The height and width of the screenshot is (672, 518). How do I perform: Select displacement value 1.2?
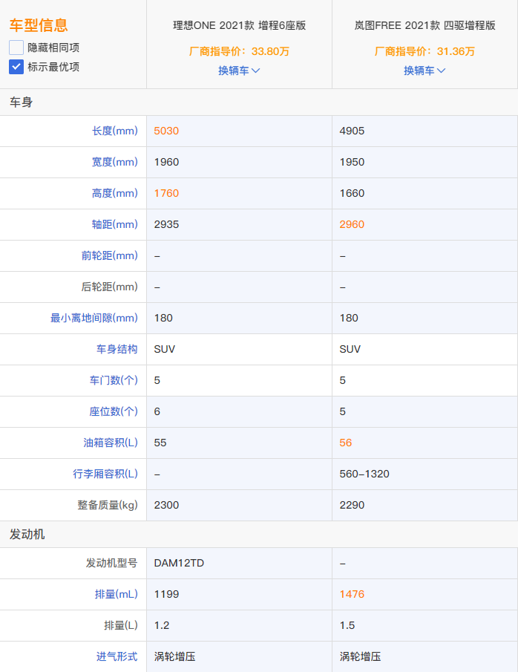tap(162, 625)
